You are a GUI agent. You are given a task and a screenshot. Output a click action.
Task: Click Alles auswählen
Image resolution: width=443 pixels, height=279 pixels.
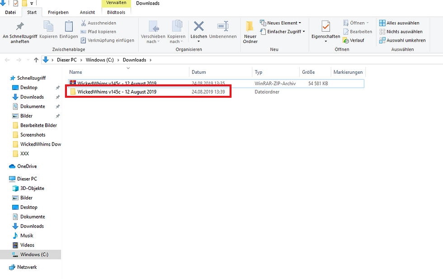point(399,23)
